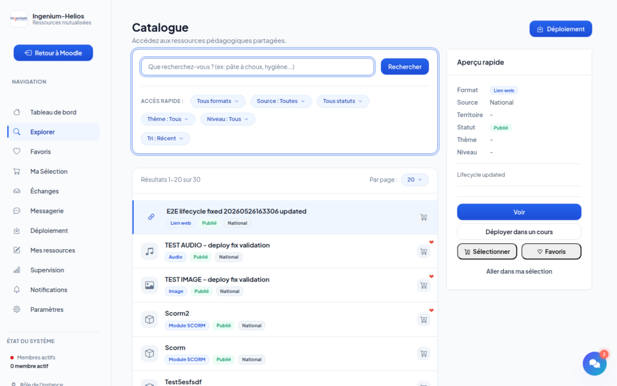Open Ma Sélection page
617x386 pixels.
point(53,171)
